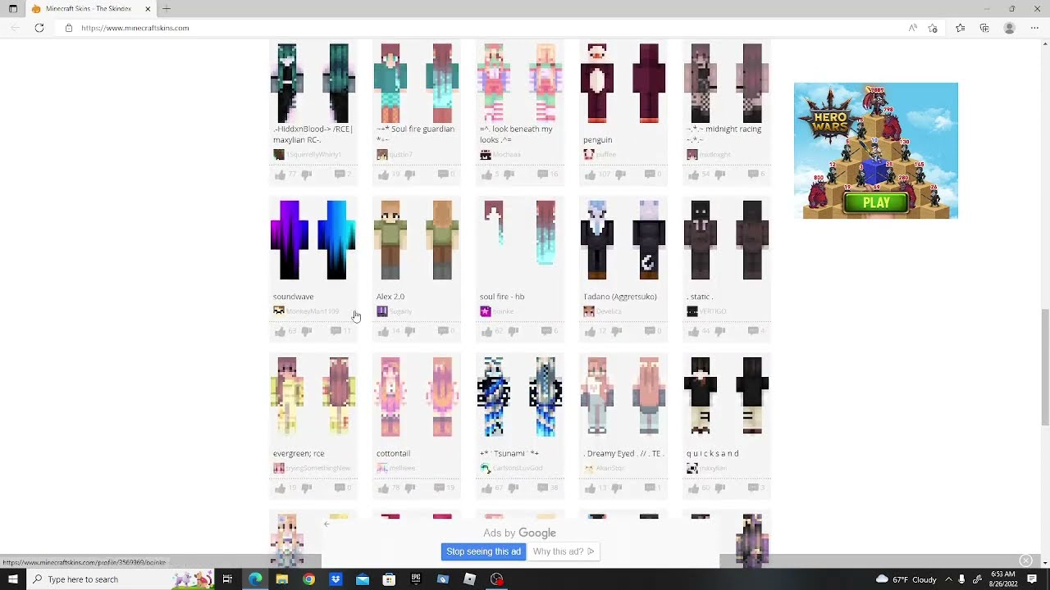Dislike the soundwave skin with thumbs-down
Viewport: 1050px width, 590px height.
pos(307,331)
